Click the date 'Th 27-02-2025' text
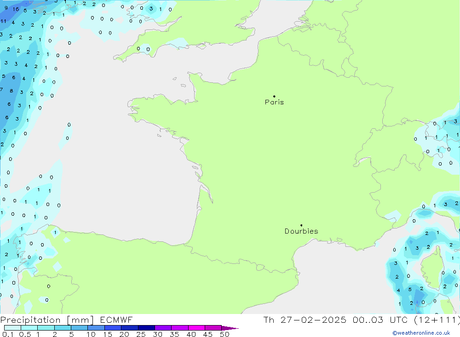460x337 pixels. (305, 320)
